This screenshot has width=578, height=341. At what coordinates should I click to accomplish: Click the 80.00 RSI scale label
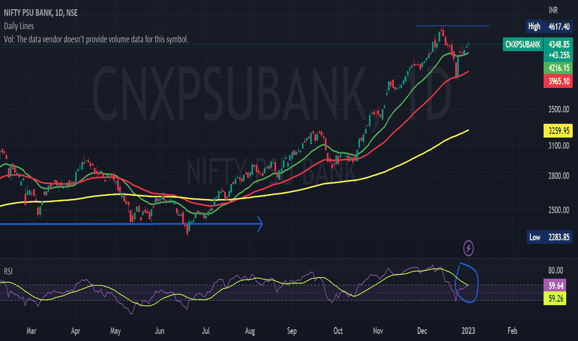tap(556, 270)
